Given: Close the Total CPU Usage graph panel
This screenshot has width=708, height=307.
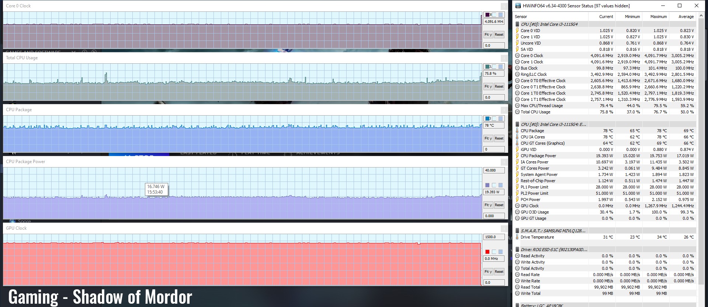Looking at the screenshot, I should click(504, 58).
